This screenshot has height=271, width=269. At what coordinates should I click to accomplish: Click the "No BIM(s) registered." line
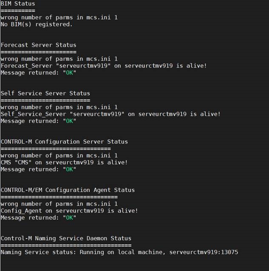coord(37,24)
